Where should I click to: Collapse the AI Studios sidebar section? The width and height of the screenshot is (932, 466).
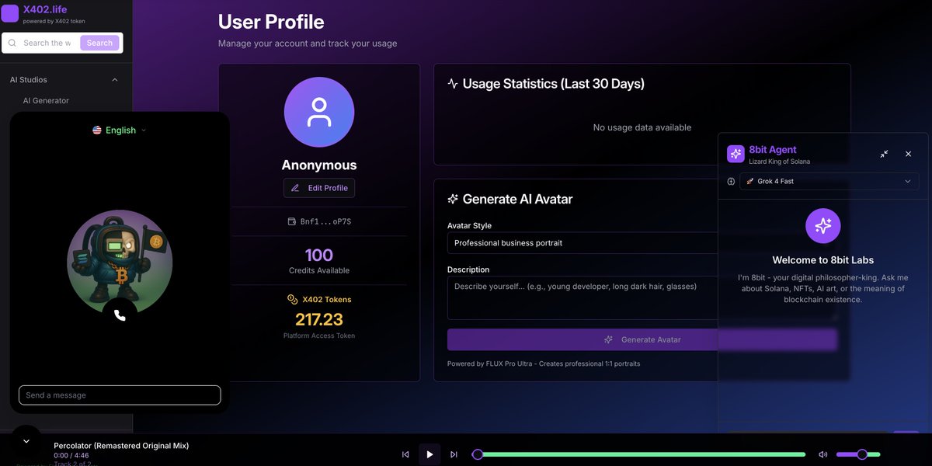(115, 80)
